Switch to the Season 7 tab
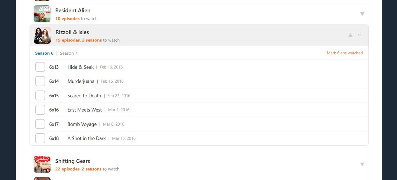 [69, 53]
